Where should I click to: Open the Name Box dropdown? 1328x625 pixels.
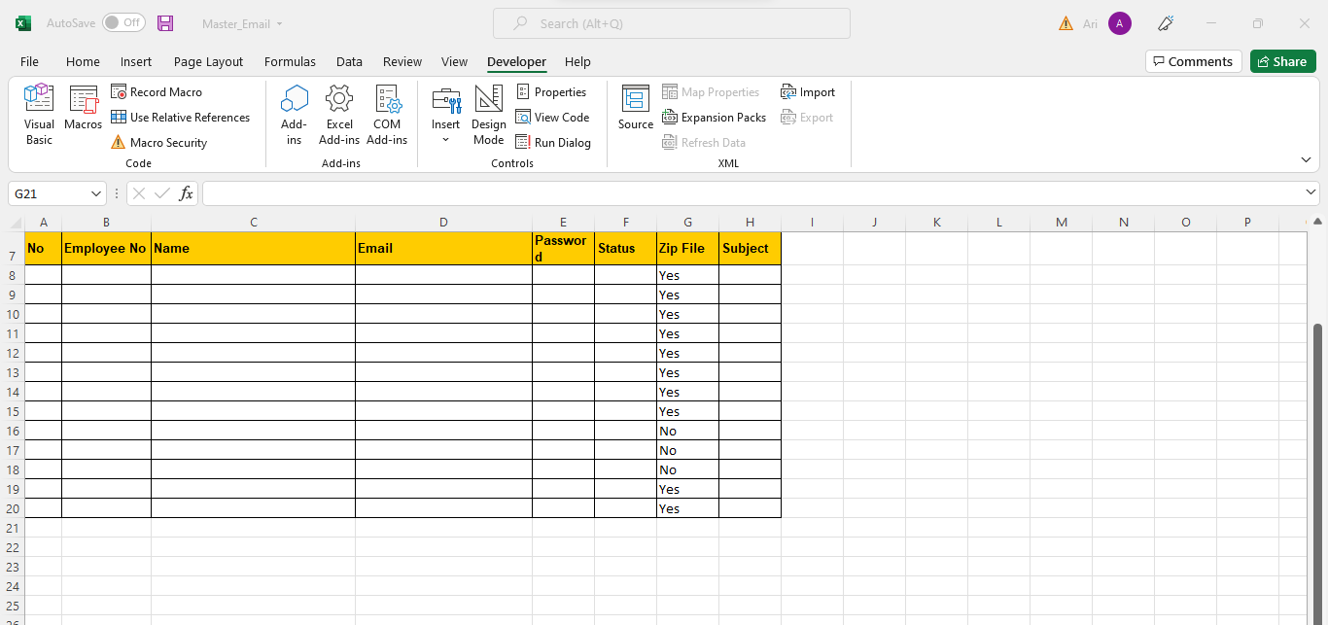pyautogui.click(x=96, y=193)
